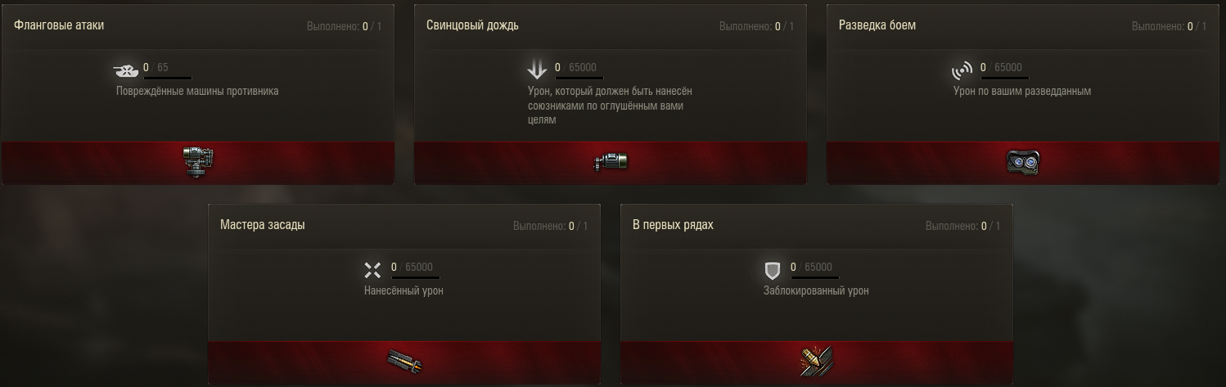Open the Мастера засады mission title
Viewport: 1226px width, 387px height.
(263, 225)
